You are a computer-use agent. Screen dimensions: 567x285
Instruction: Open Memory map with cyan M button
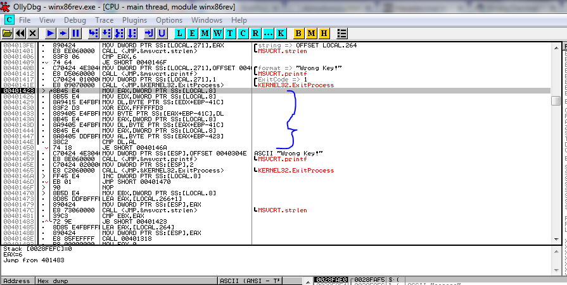click(205, 33)
